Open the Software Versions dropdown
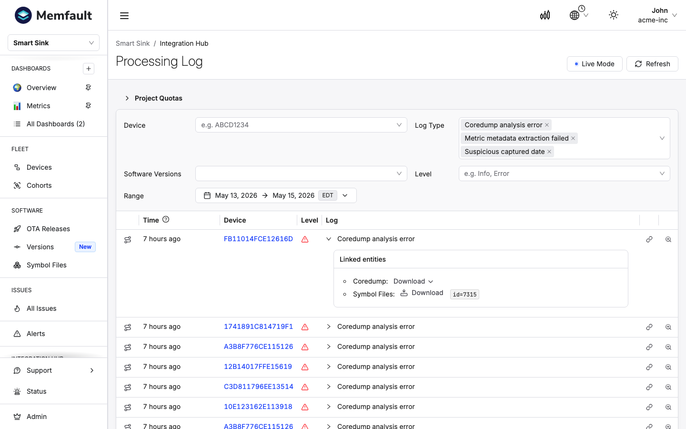The image size is (686, 429). (x=301, y=174)
